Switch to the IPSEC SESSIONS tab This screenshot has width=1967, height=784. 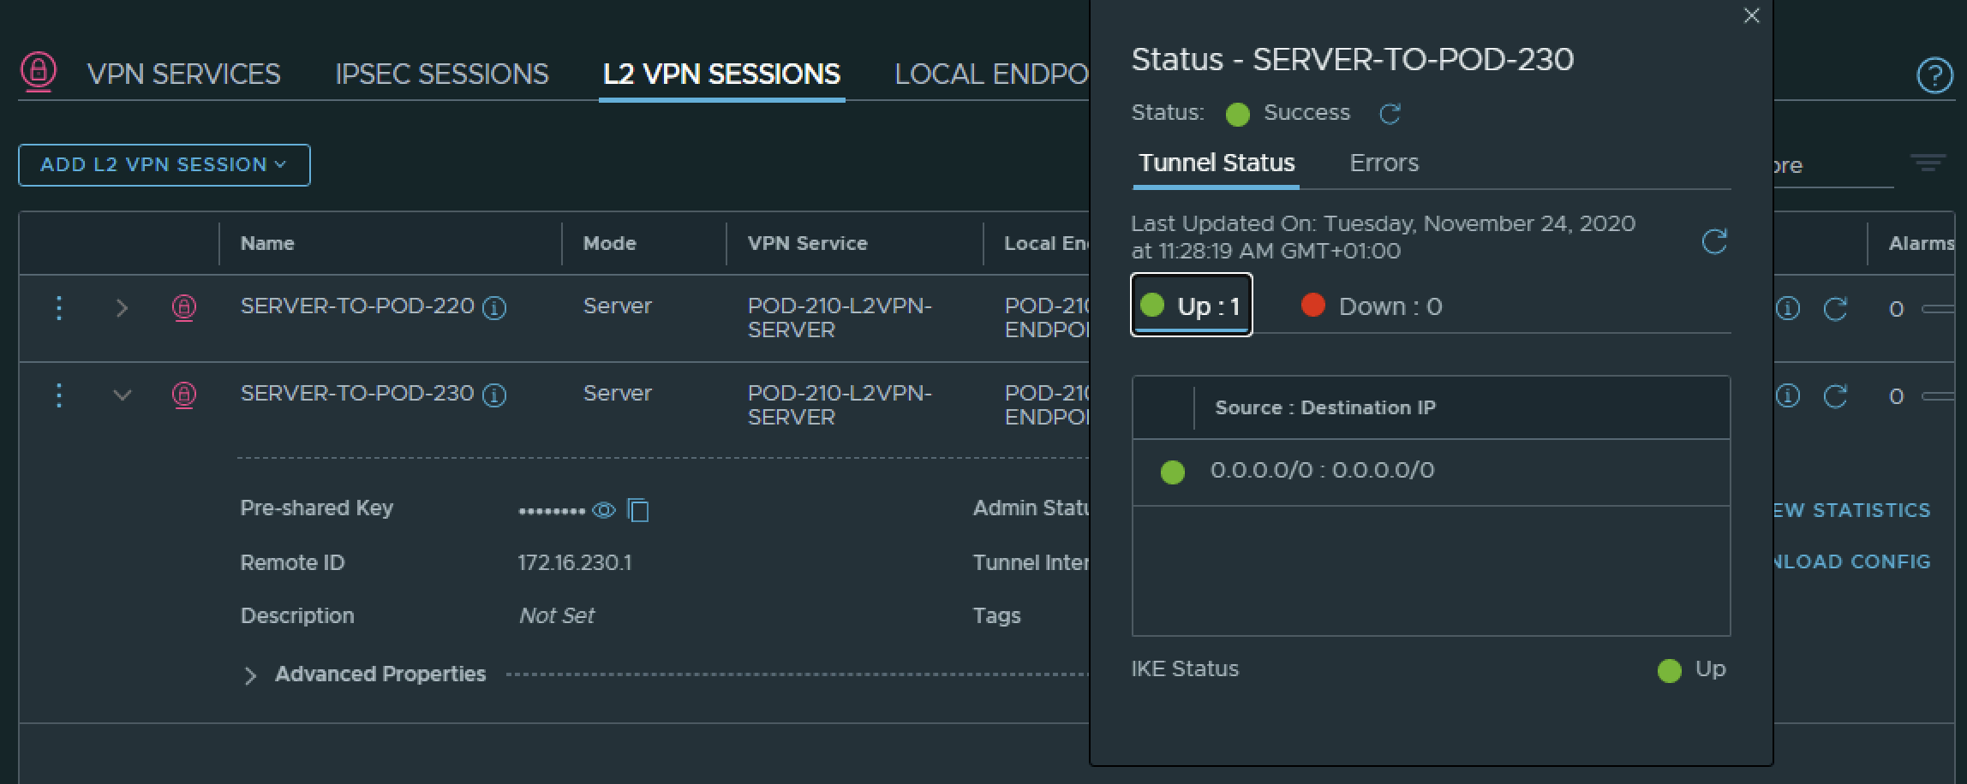441,74
